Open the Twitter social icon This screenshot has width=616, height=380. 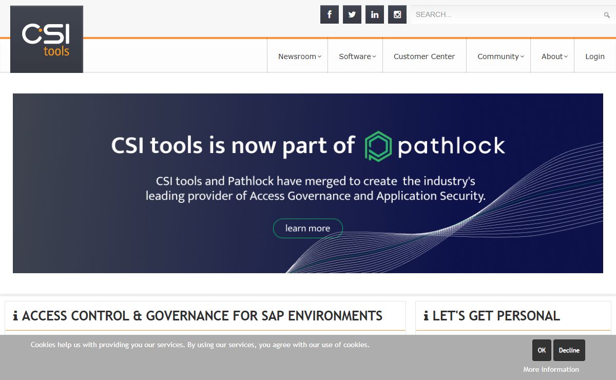[x=352, y=14]
